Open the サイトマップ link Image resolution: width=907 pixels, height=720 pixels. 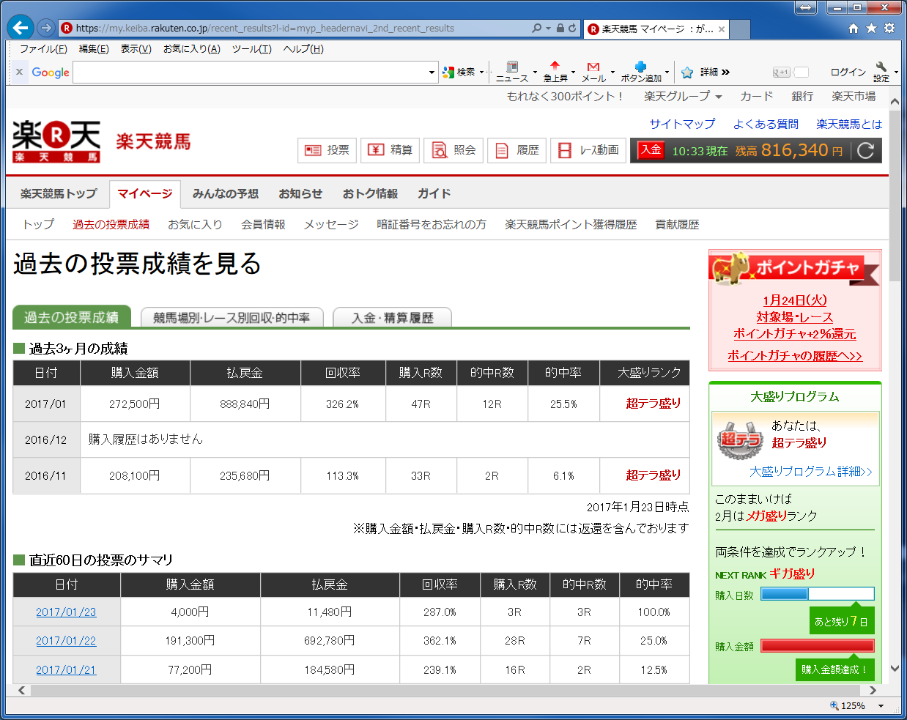(x=682, y=124)
